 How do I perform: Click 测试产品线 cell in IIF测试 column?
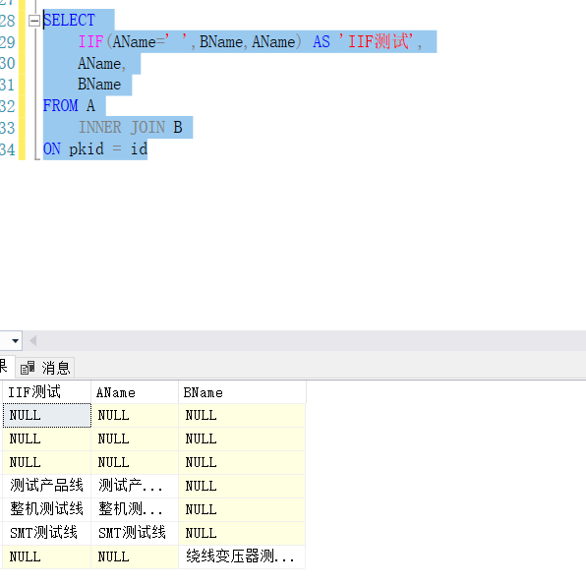47,486
